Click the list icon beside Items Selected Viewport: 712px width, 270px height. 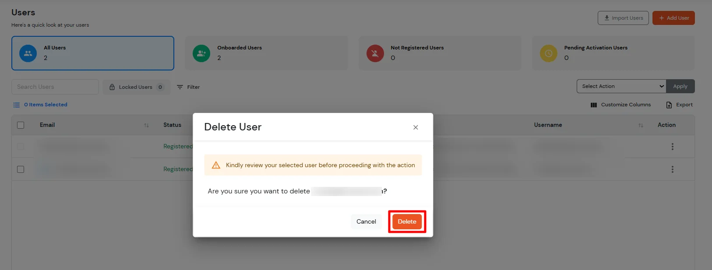17,105
